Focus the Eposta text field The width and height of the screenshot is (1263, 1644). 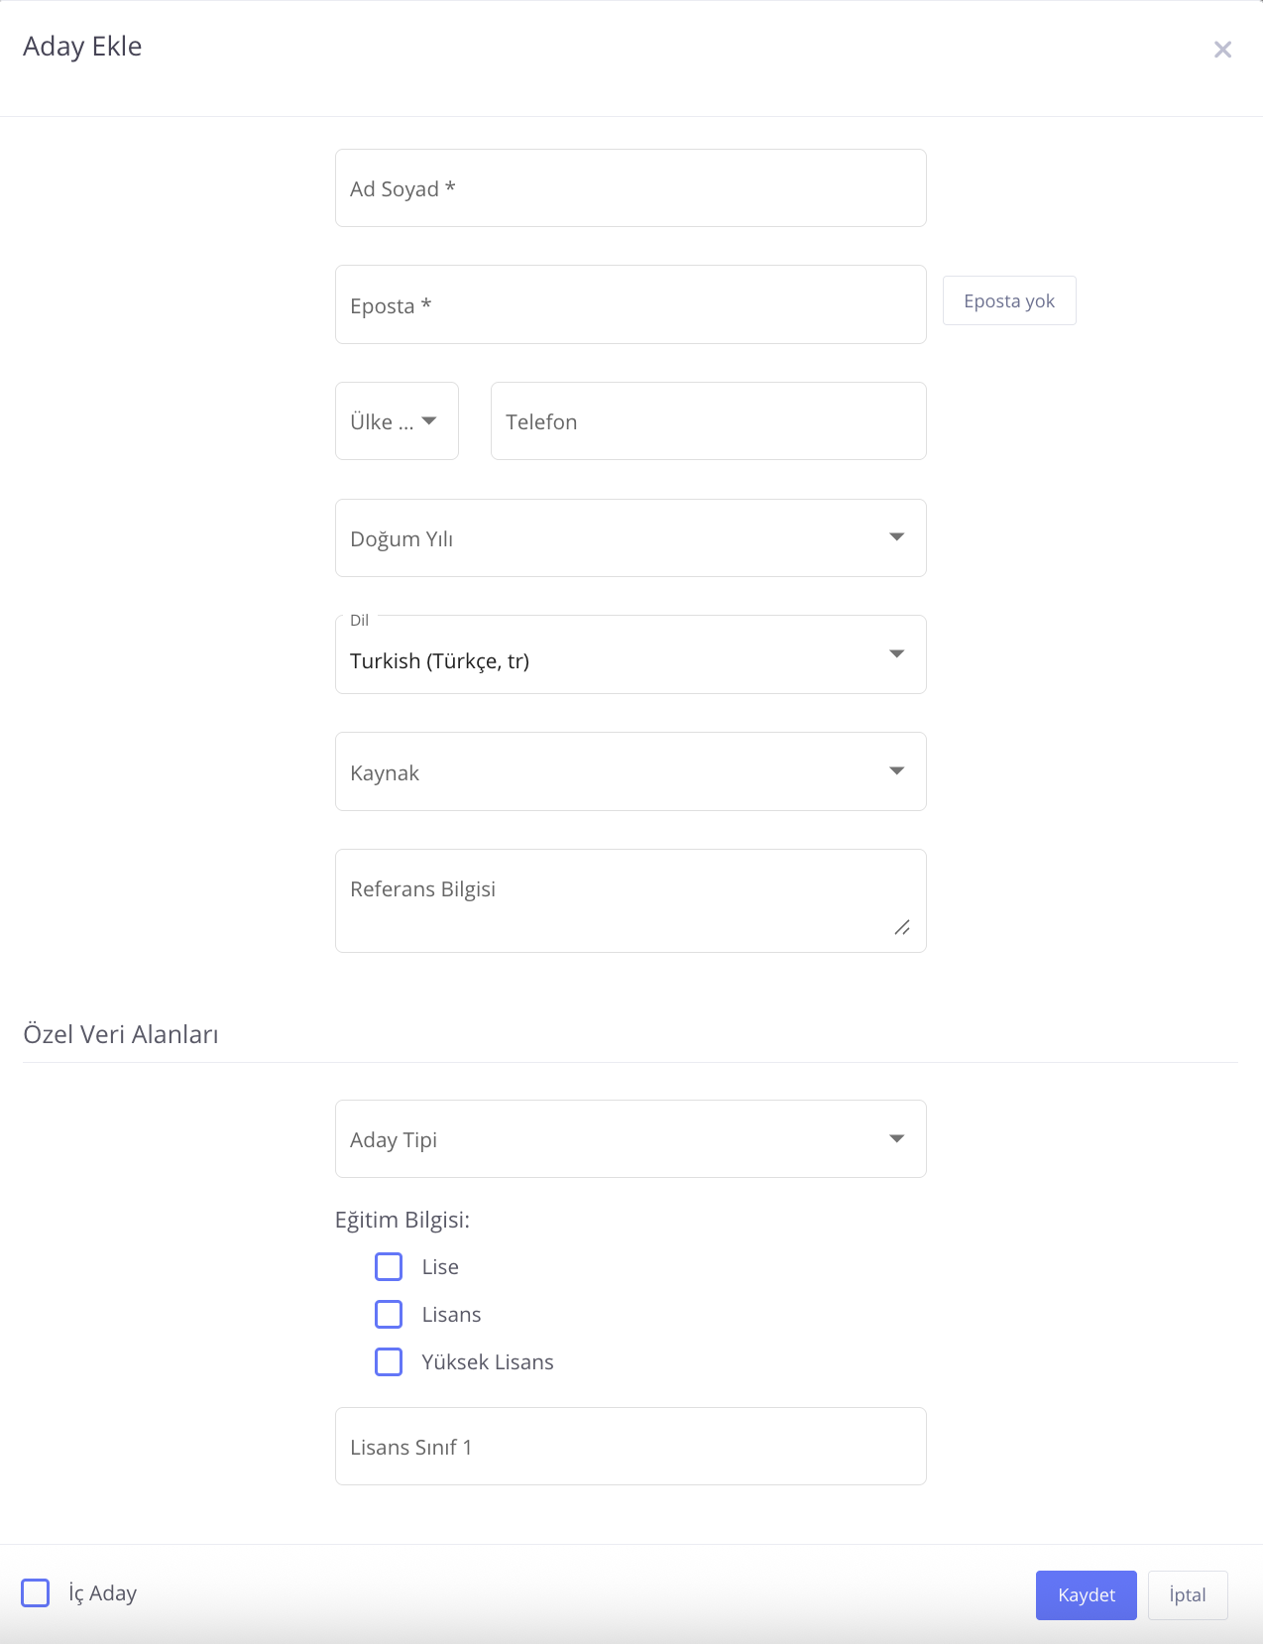[x=631, y=304]
